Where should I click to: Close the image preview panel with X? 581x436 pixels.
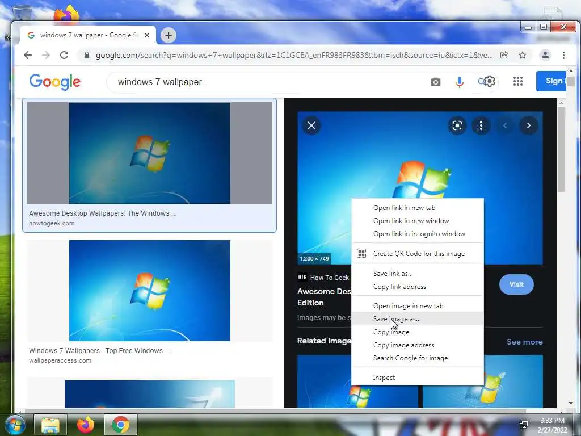311,125
